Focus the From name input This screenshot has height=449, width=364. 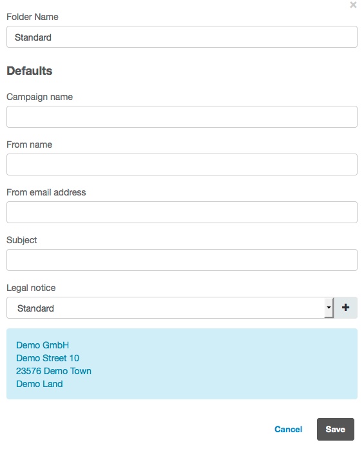pos(182,165)
